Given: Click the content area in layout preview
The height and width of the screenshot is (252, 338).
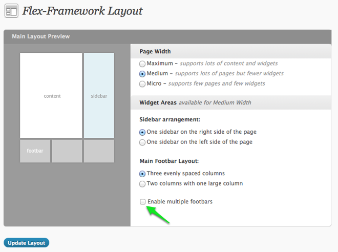Looking at the screenshot, I should [51, 96].
